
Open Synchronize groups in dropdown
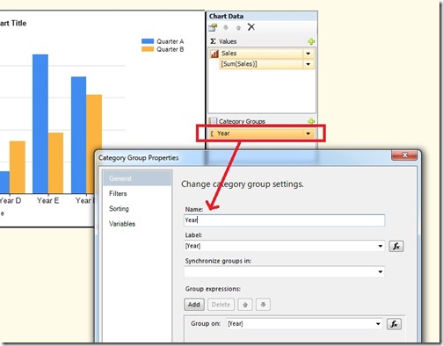(x=381, y=271)
